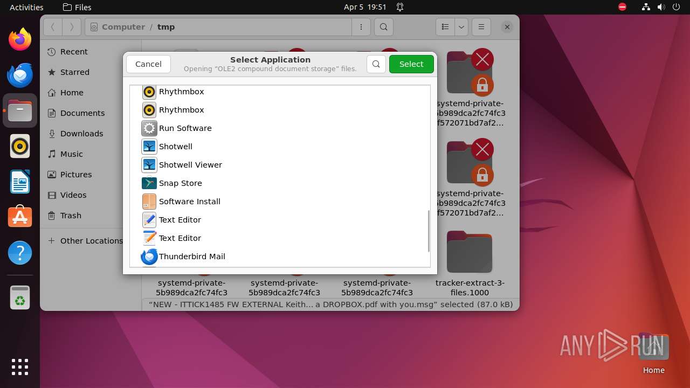Open Help from the dock
Screen dimensions: 690x388
[x=20, y=253]
